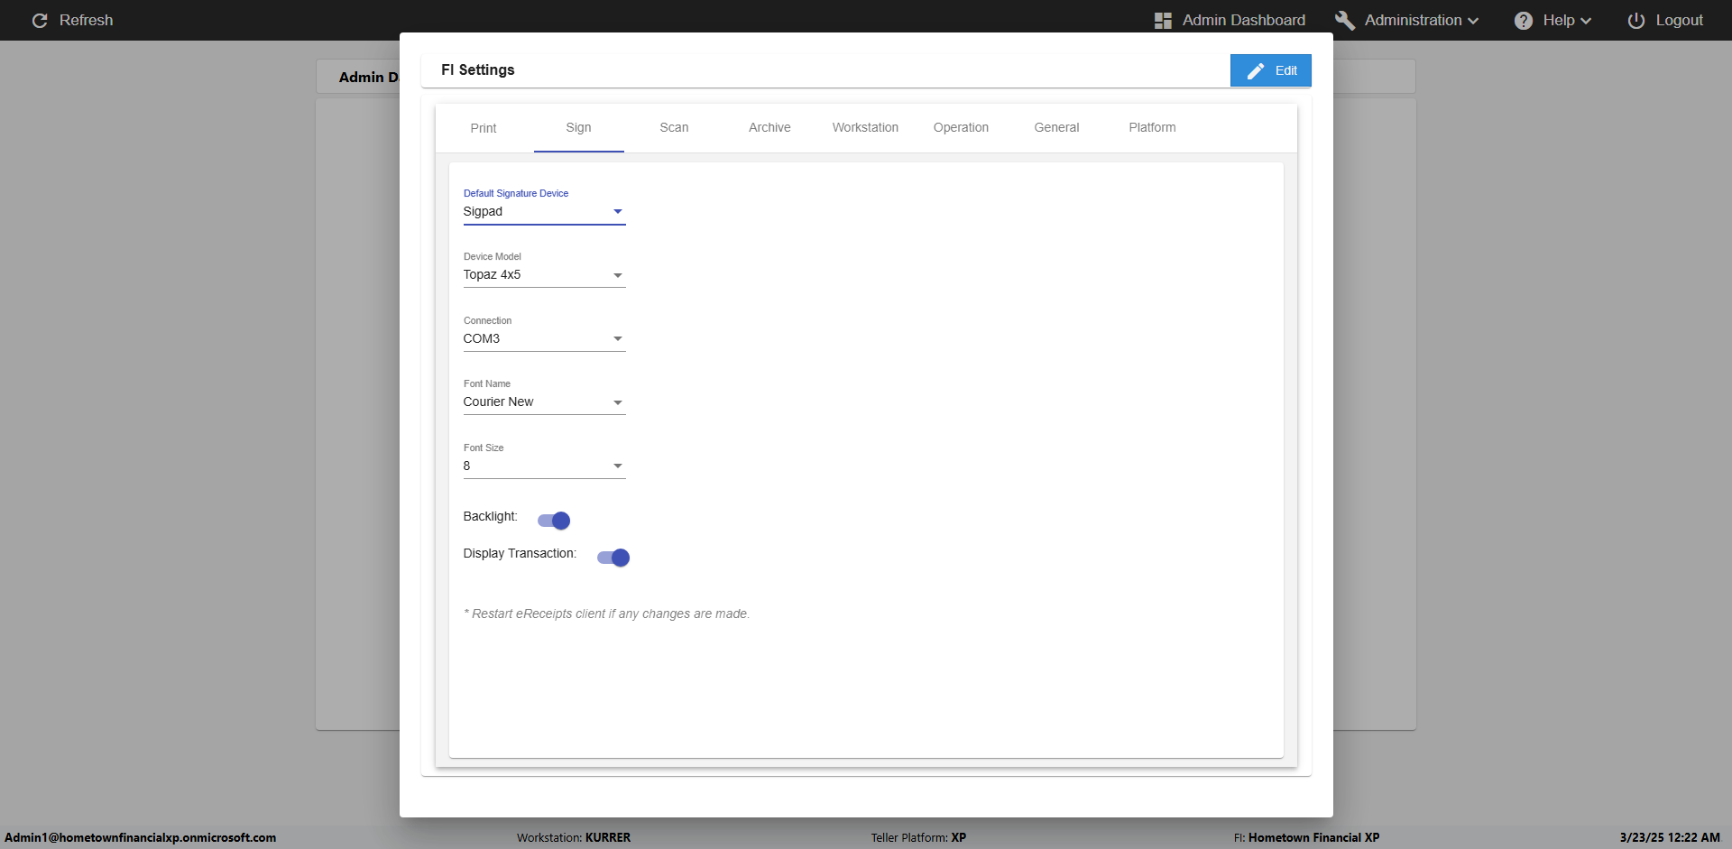The width and height of the screenshot is (1732, 849).
Task: Click the Admin1 email in status bar
Action: coord(141,837)
